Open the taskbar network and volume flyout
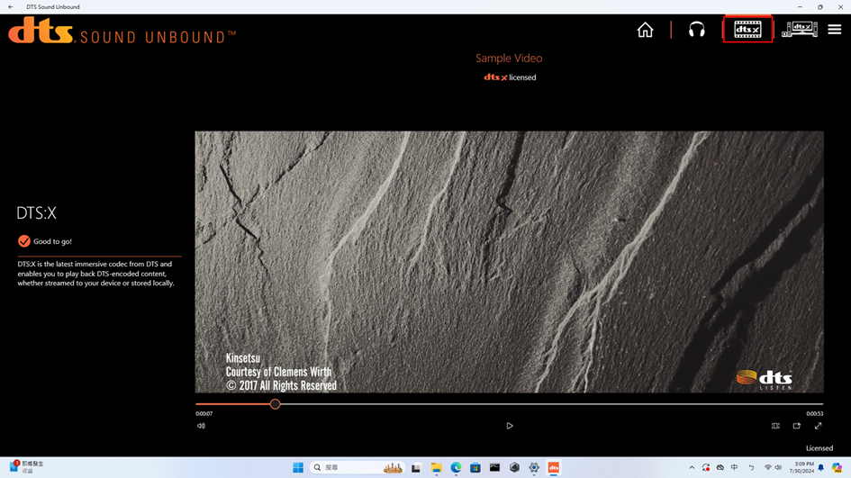851x478 pixels. [x=773, y=468]
